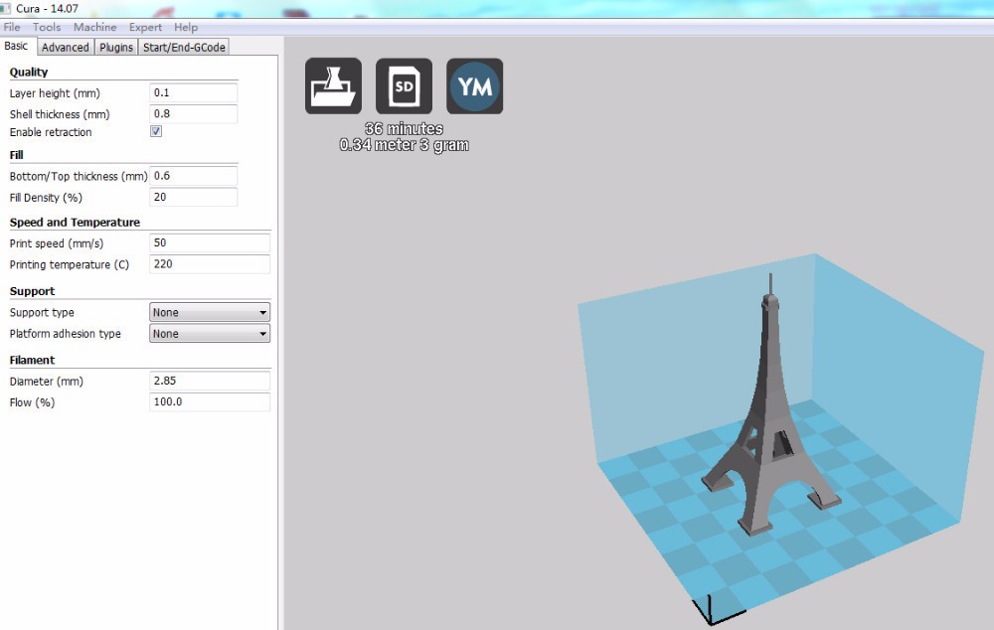Switch to the Start/End-GCode tab
Viewport: 994px width, 630px height.
coord(184,47)
